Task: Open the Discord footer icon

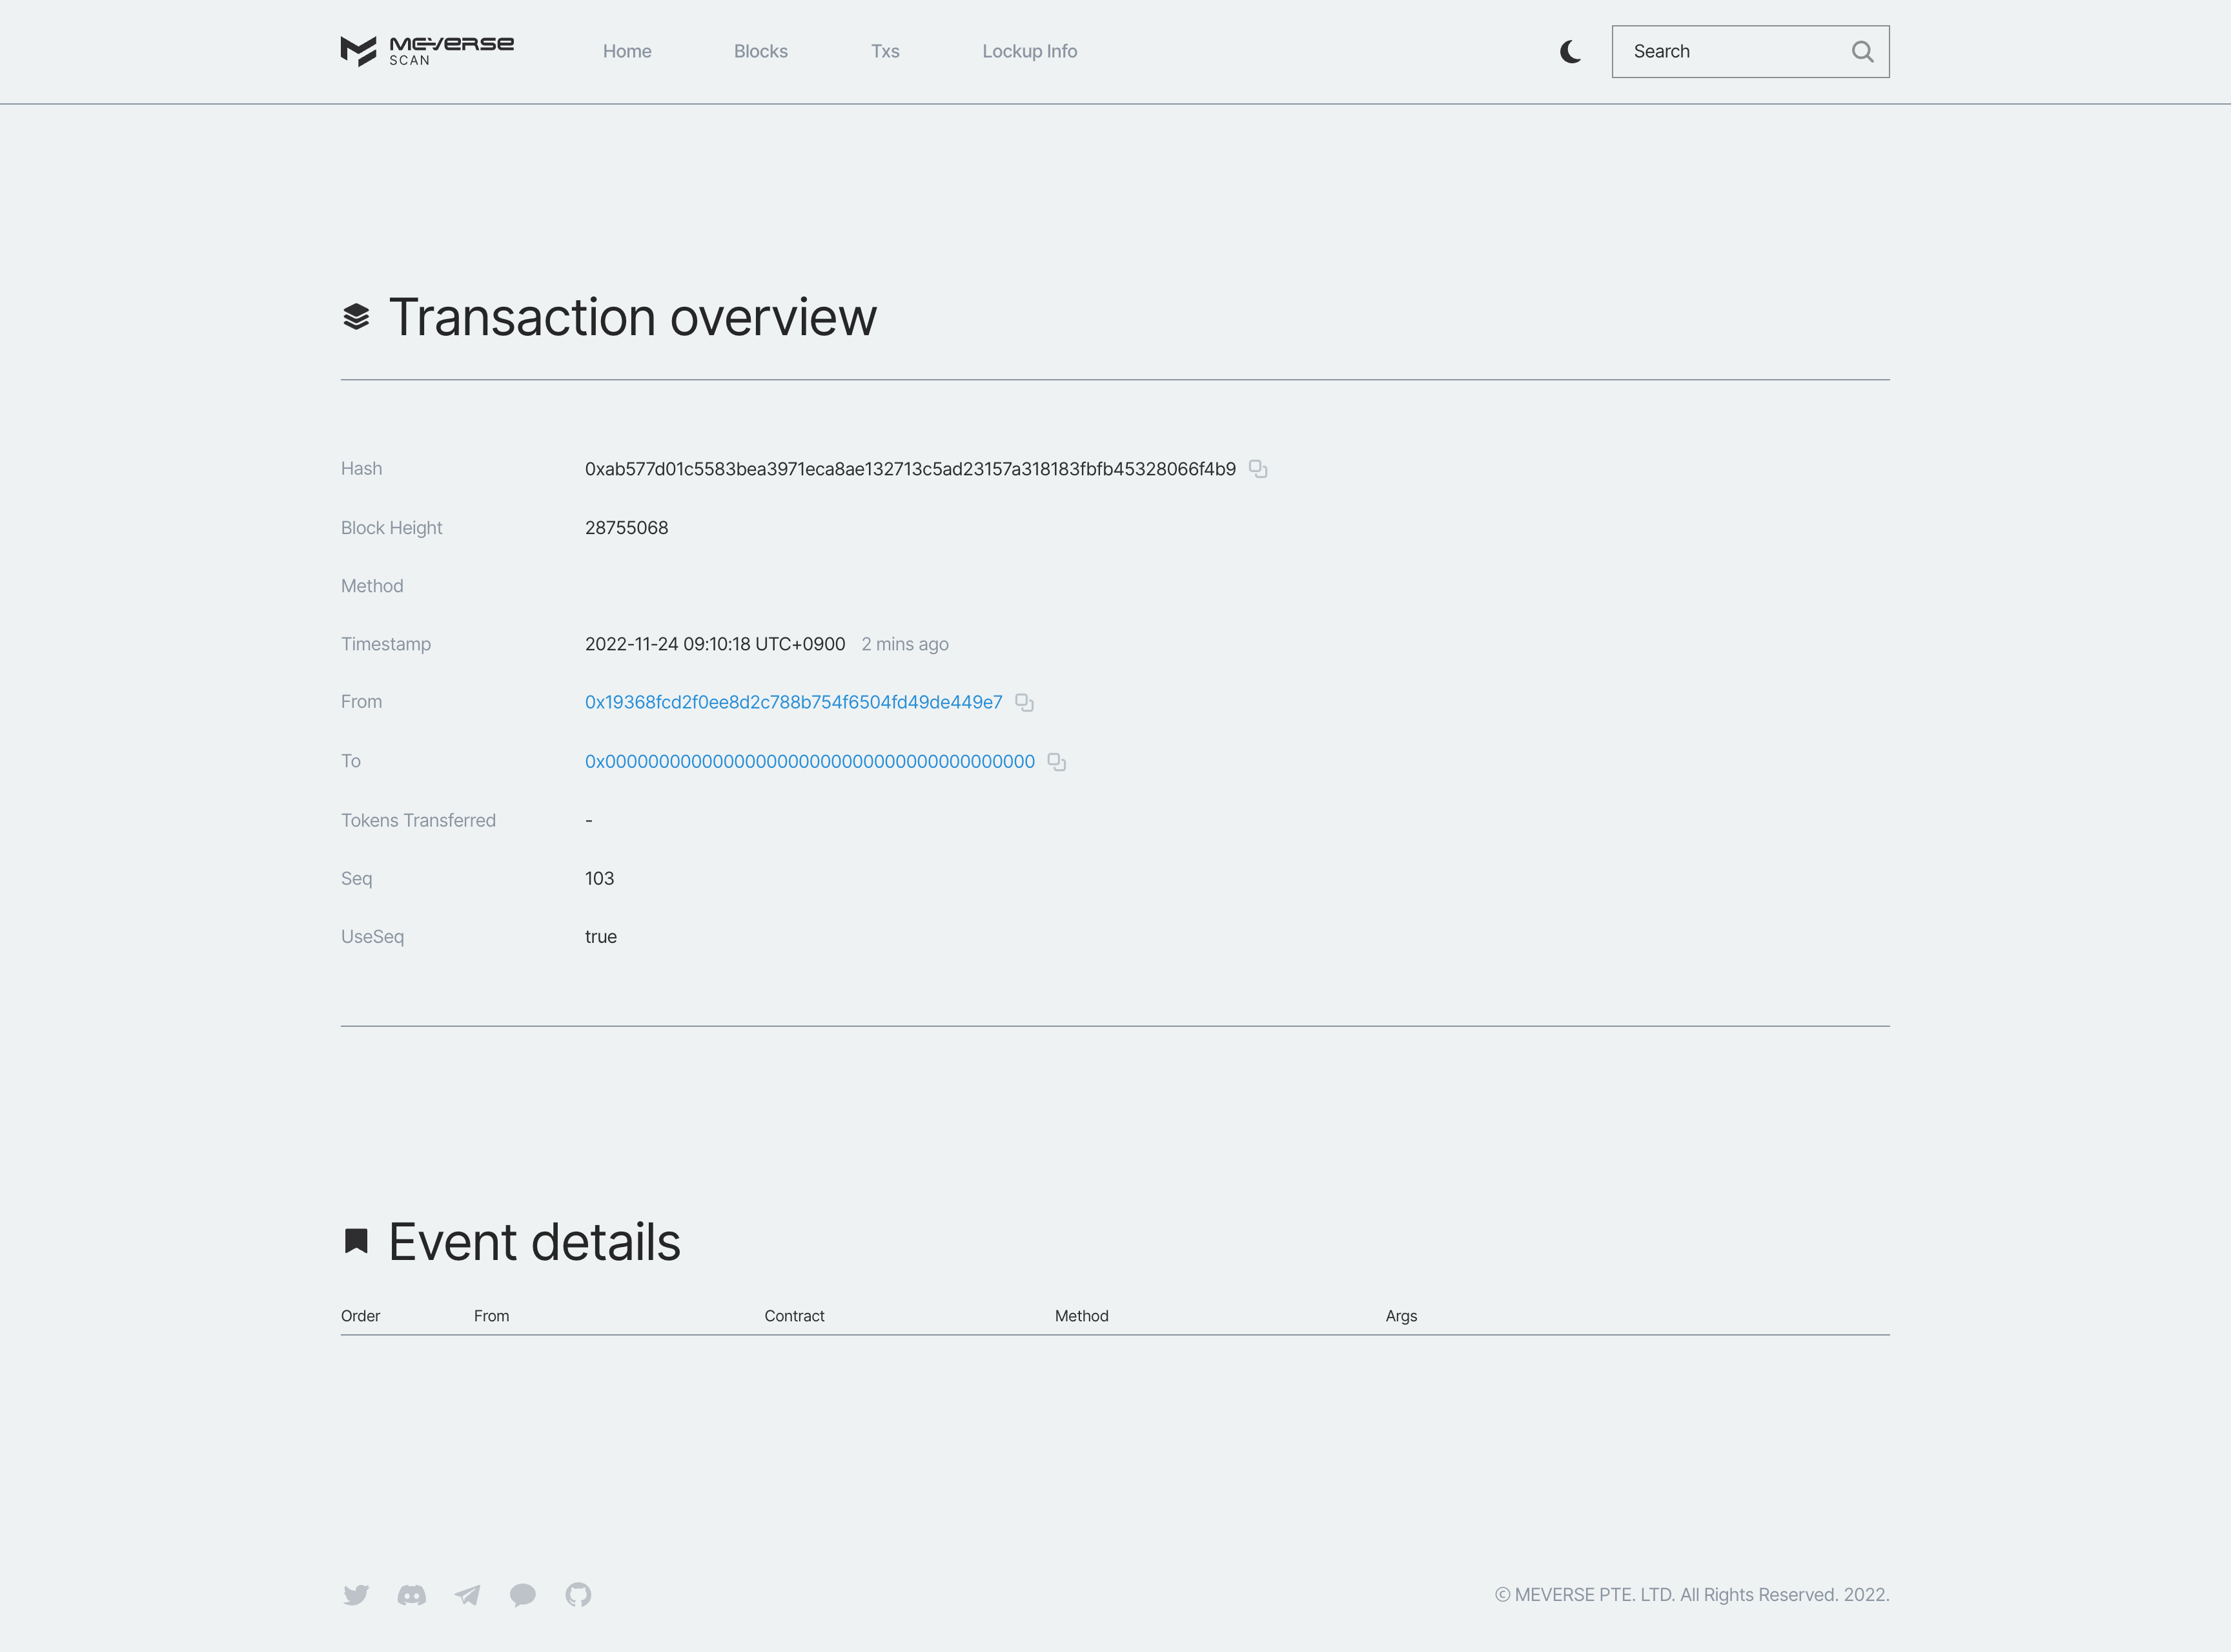Action: click(x=412, y=1595)
